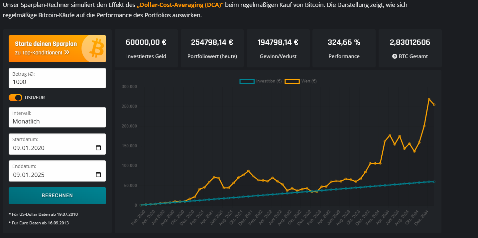Click the Portfoliowert (heute) stat card
Image resolution: width=478 pixels, height=238 pixels.
(x=212, y=48)
